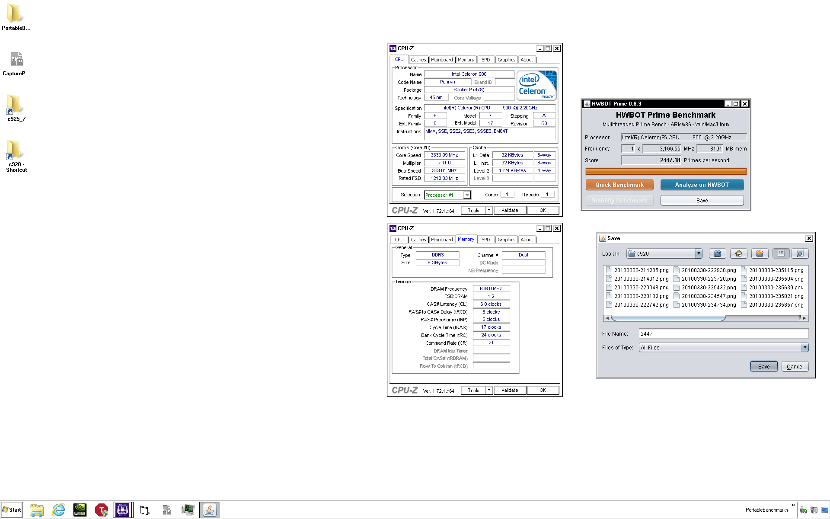Click the file list horizontal scrollbar thumb
This screenshot has height=519, width=830.
(668, 318)
